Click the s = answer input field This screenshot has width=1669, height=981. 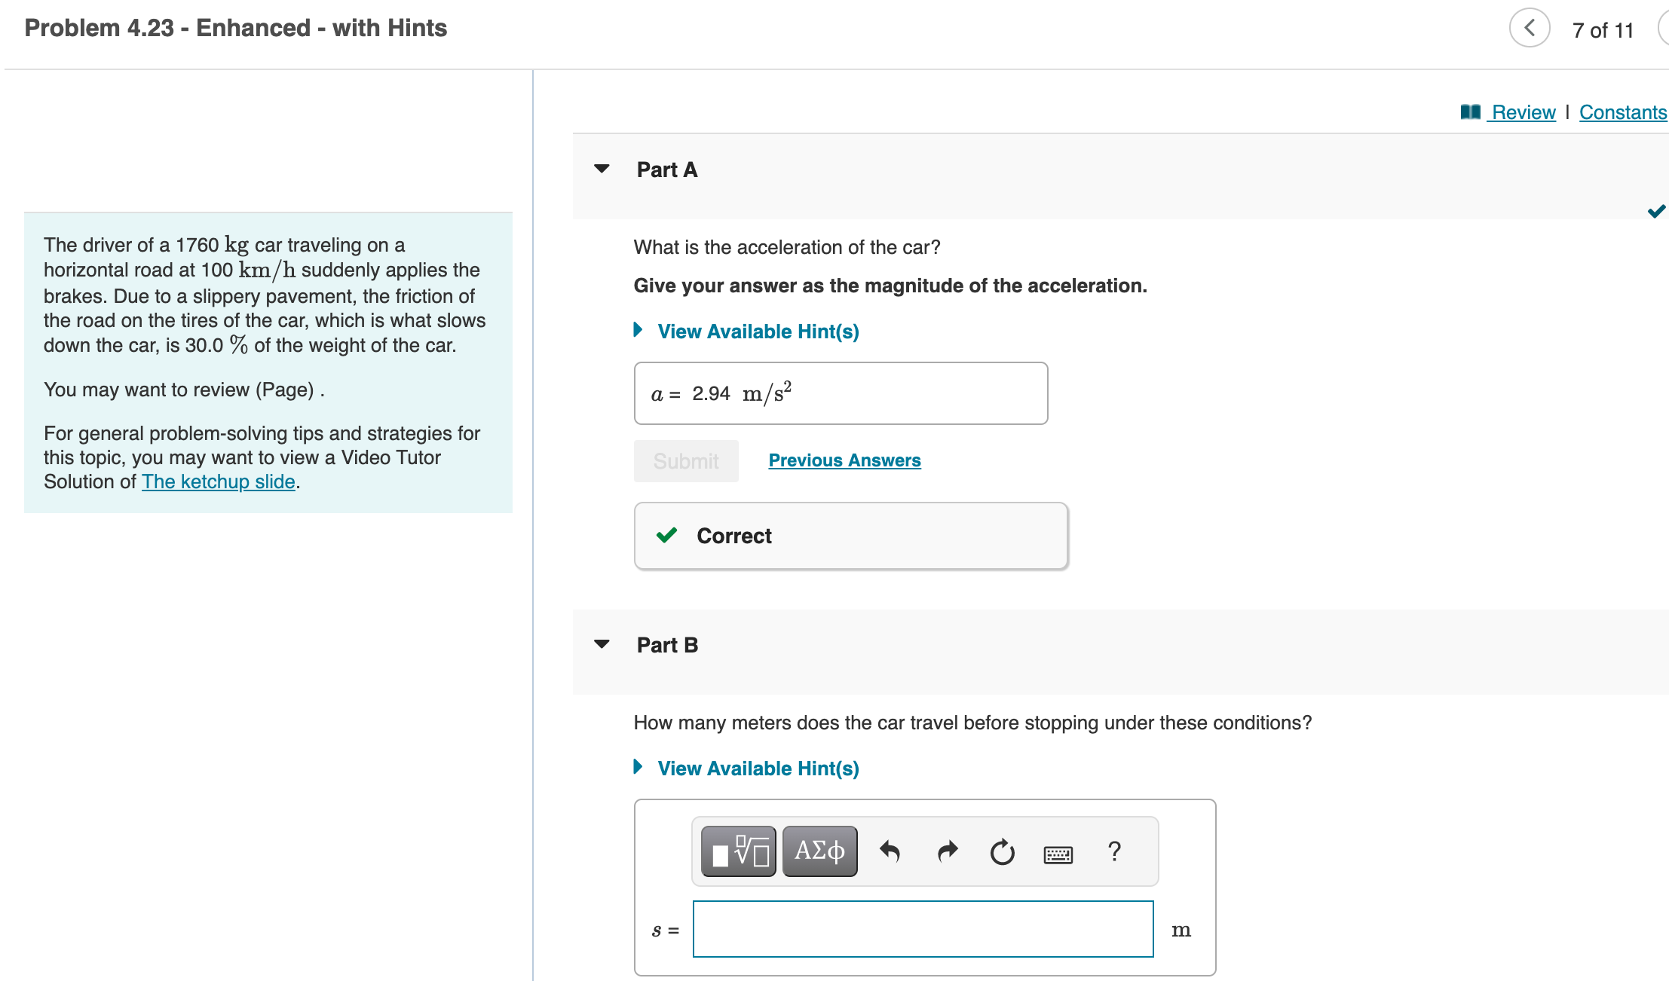point(923,929)
